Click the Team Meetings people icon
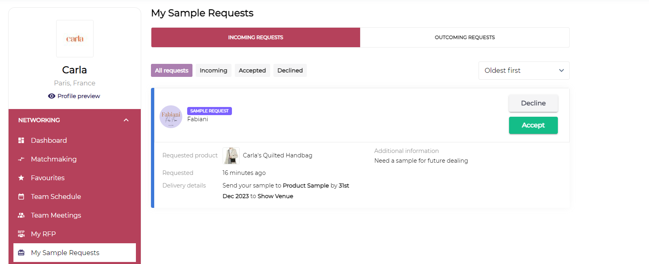This screenshot has height=264, width=649. [x=21, y=215]
